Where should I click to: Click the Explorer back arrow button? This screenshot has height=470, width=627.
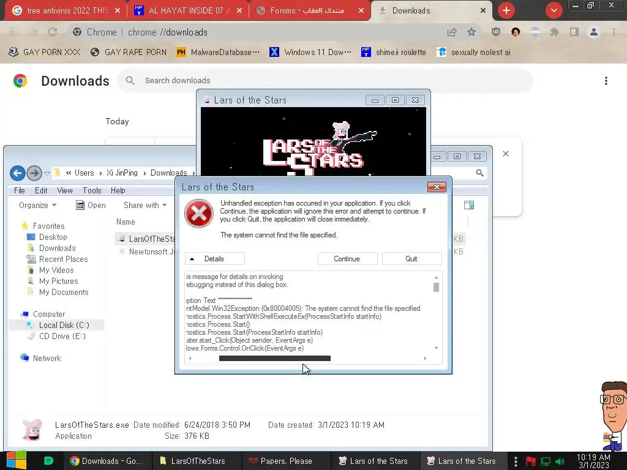coord(18,173)
